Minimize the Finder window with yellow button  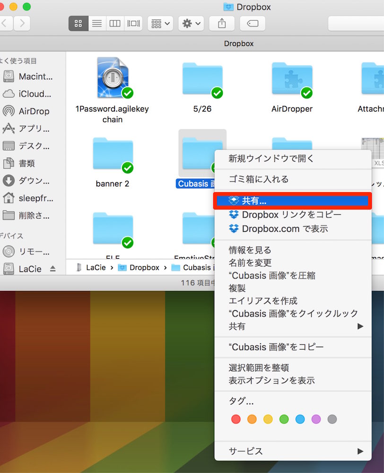point(14,6)
